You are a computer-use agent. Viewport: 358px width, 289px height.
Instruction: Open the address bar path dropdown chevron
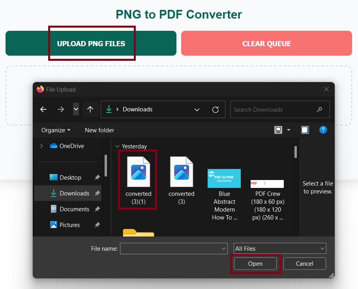197,109
